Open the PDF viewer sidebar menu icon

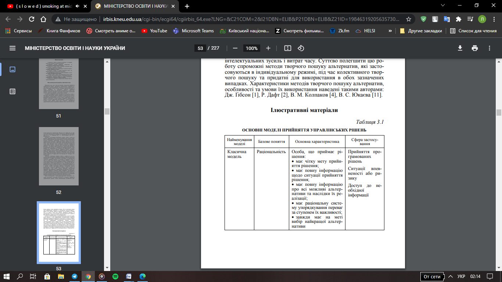click(x=12, y=48)
